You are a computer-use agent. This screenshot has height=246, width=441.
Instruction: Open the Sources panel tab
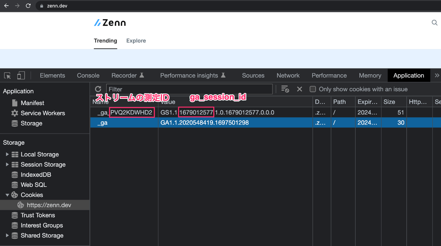tap(253, 75)
